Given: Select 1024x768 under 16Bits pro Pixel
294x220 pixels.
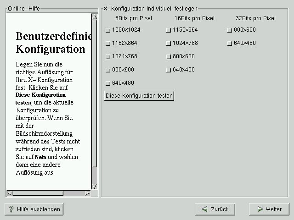Looking at the screenshot, I should point(169,44).
